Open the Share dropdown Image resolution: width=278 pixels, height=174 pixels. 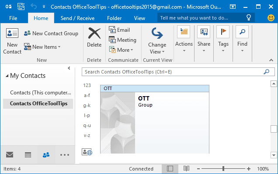coord(204,39)
